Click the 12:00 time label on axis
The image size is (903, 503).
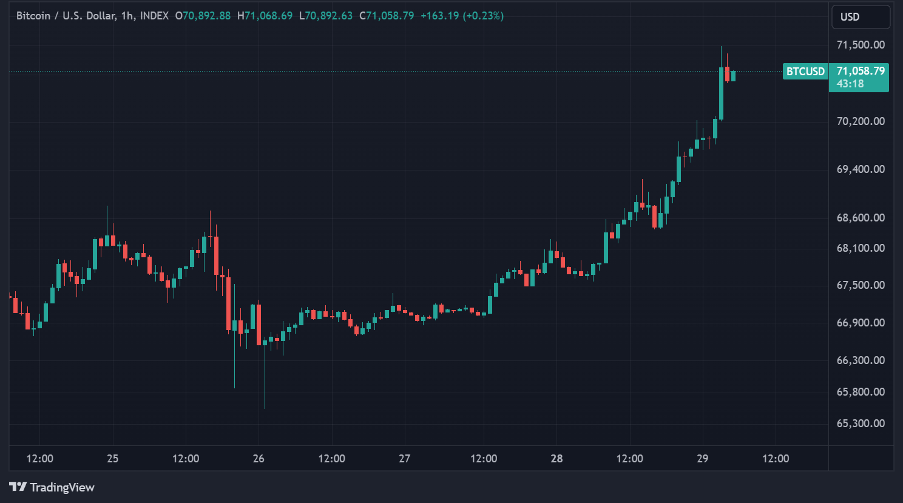tap(40, 459)
